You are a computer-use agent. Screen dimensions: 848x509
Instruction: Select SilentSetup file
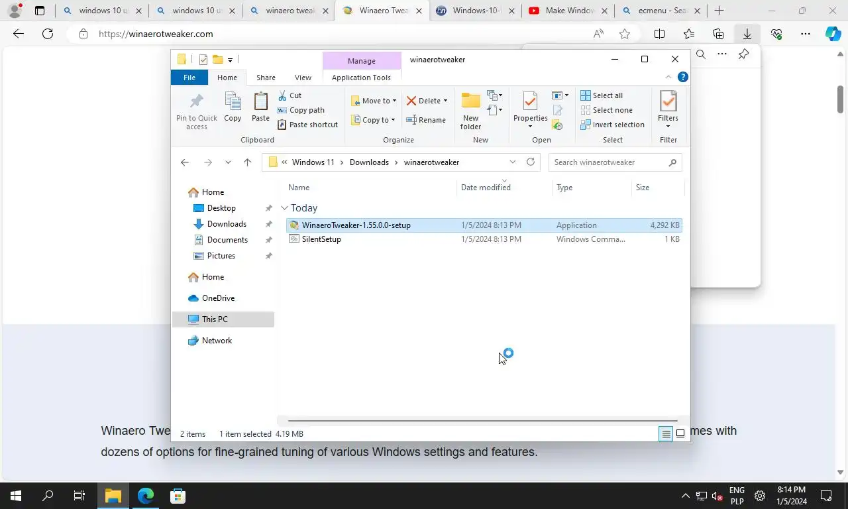(484, 239)
